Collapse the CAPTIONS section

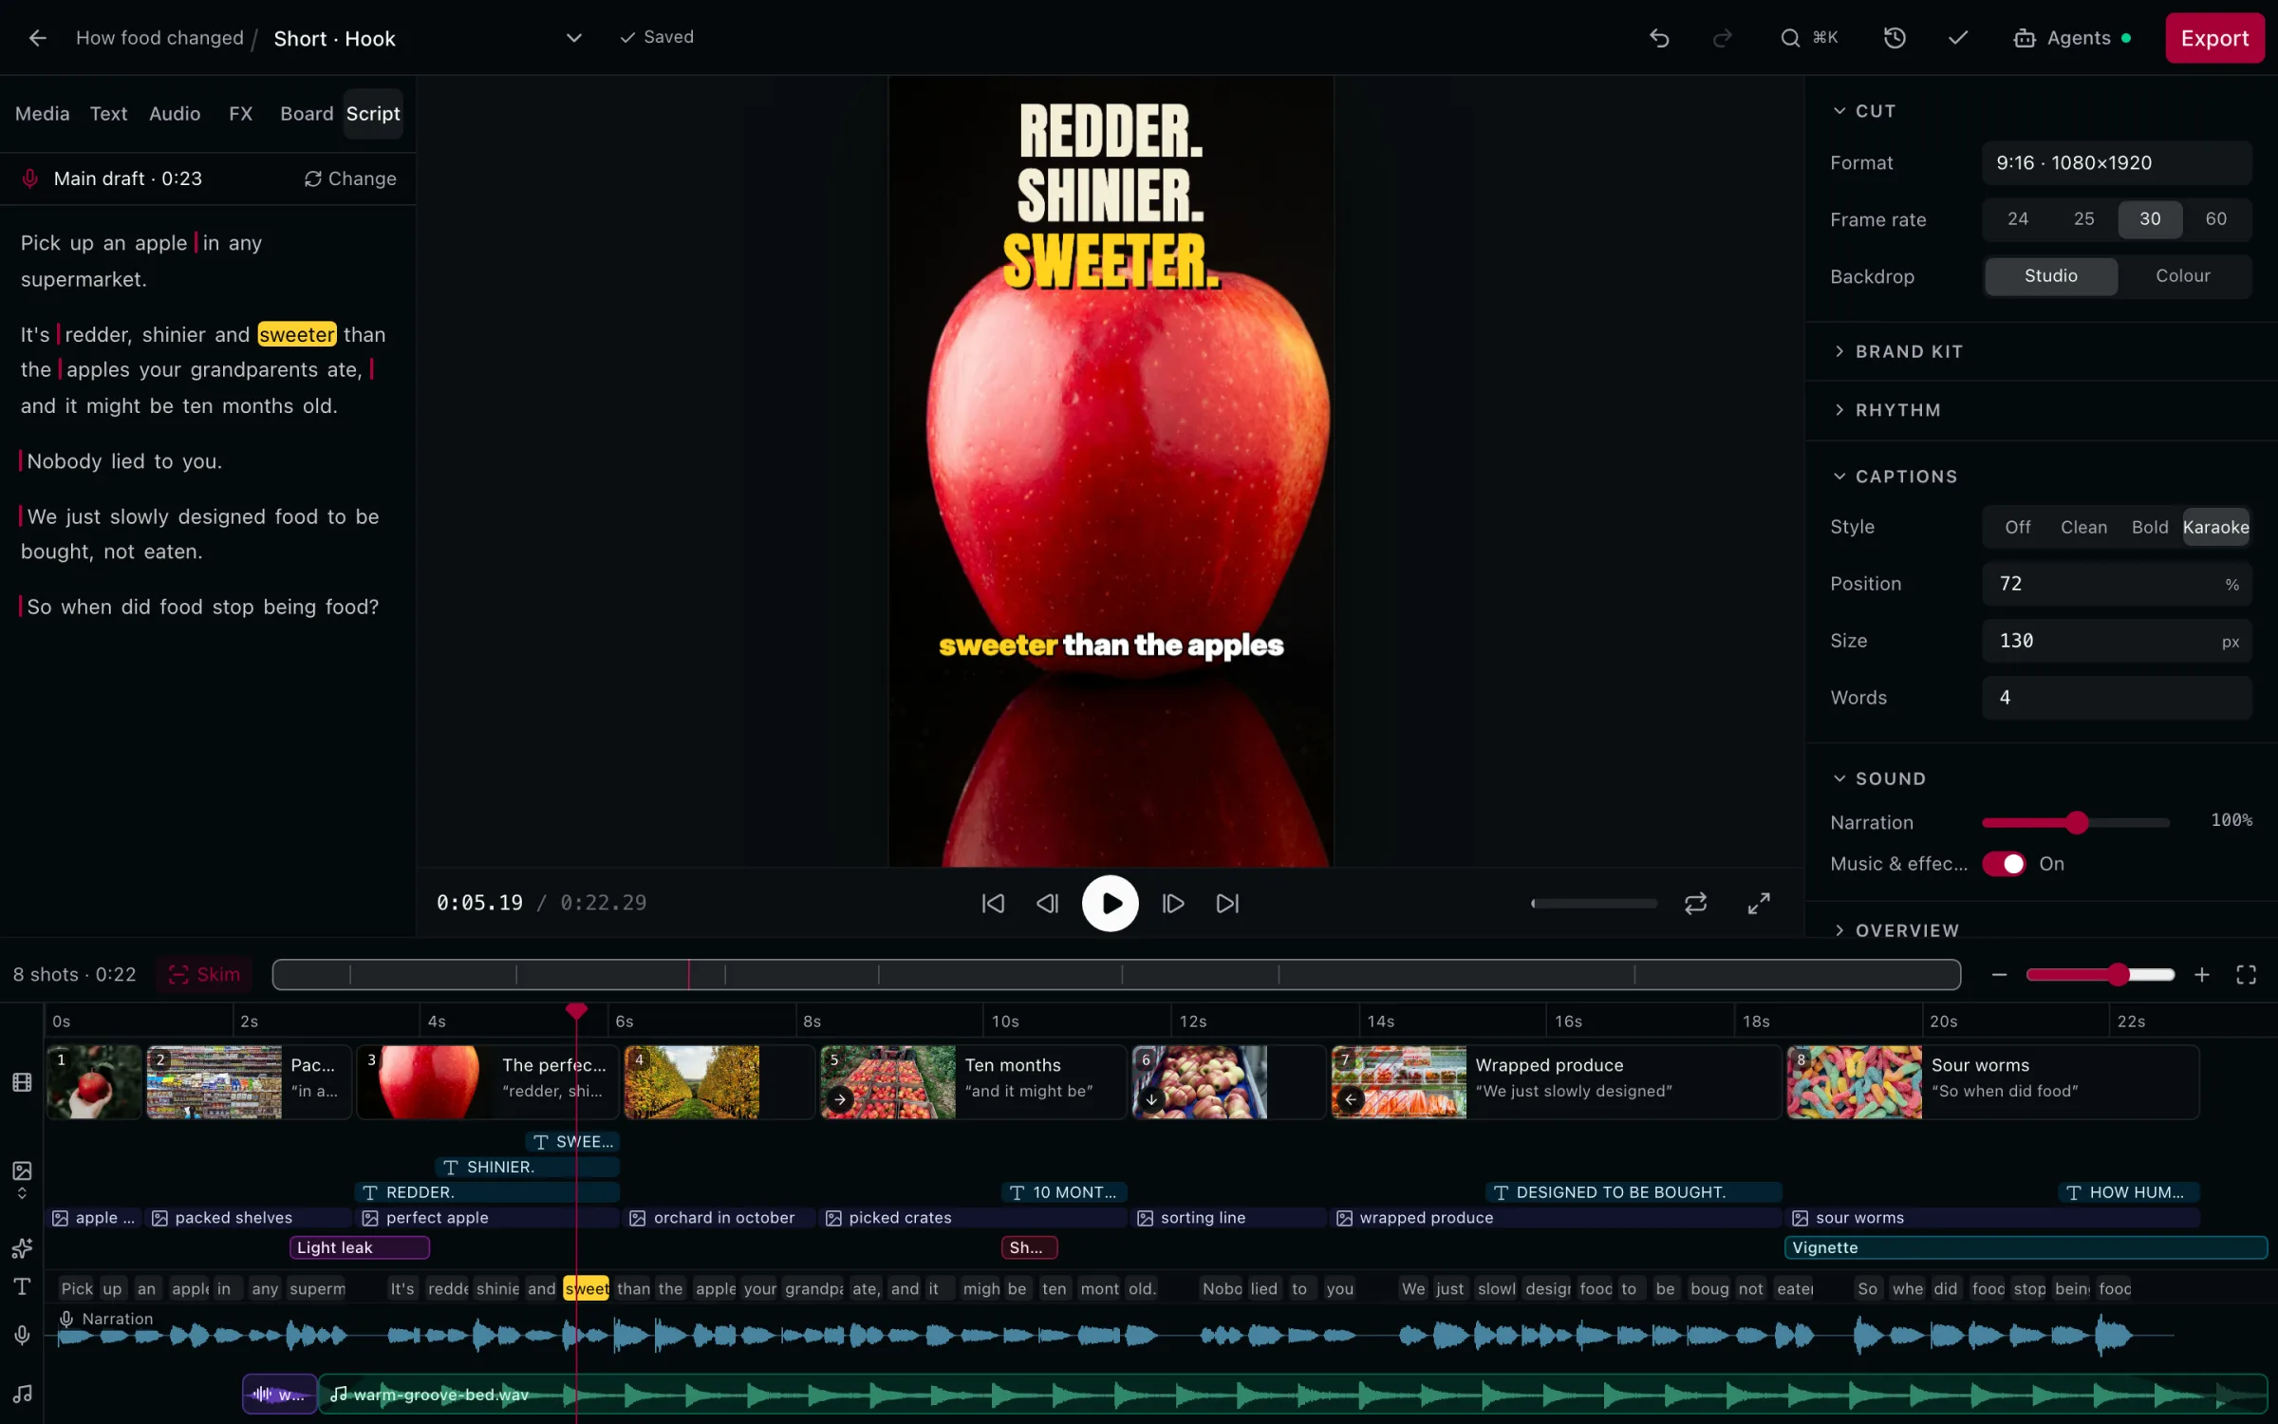pos(1895,477)
